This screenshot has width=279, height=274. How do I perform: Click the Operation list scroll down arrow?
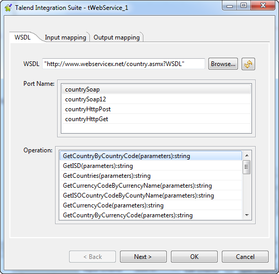pos(247,215)
